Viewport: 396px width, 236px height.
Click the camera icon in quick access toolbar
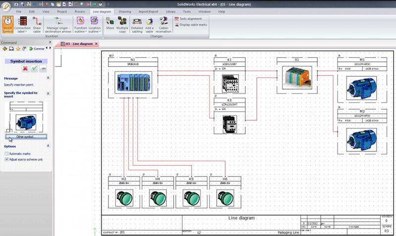pos(16,4)
